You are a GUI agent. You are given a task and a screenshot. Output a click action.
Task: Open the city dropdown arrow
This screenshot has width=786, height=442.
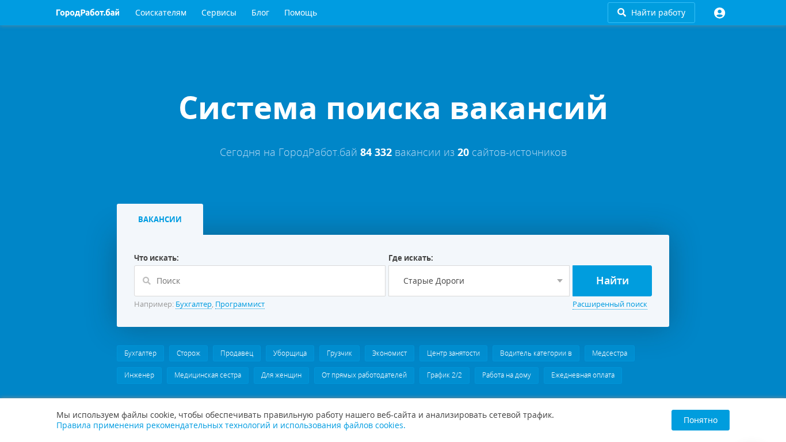point(559,281)
